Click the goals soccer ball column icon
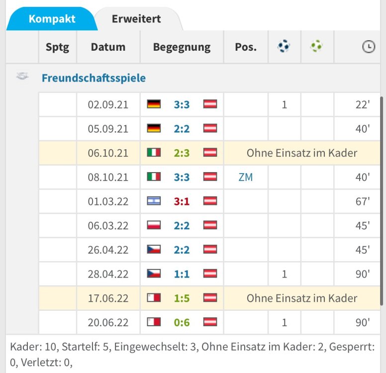Image resolution: width=386 pixels, height=373 pixels. [284, 47]
